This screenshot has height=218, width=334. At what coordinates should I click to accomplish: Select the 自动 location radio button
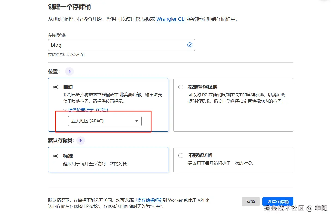[x=56, y=87]
